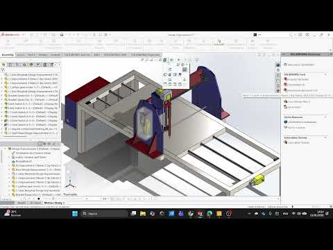333x250 pixels.
Task: Open the DisplayManager tab icon
Action: (x=31, y=65)
